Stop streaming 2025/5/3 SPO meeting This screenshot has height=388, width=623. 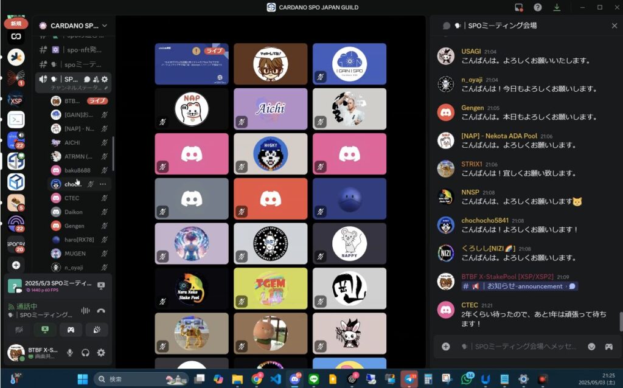pyautogui.click(x=102, y=286)
